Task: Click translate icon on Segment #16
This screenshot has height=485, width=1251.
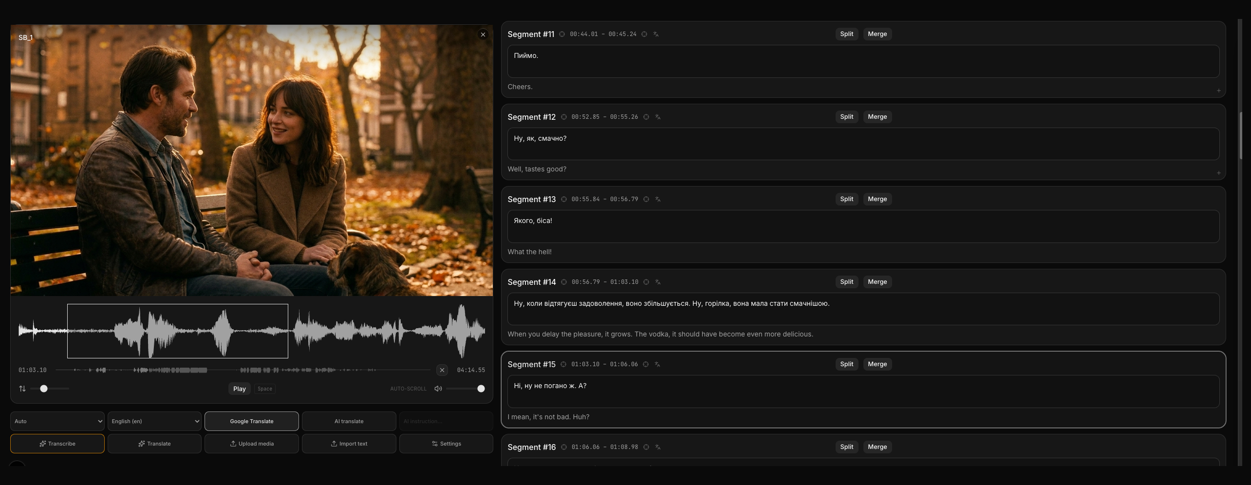Action: (658, 447)
